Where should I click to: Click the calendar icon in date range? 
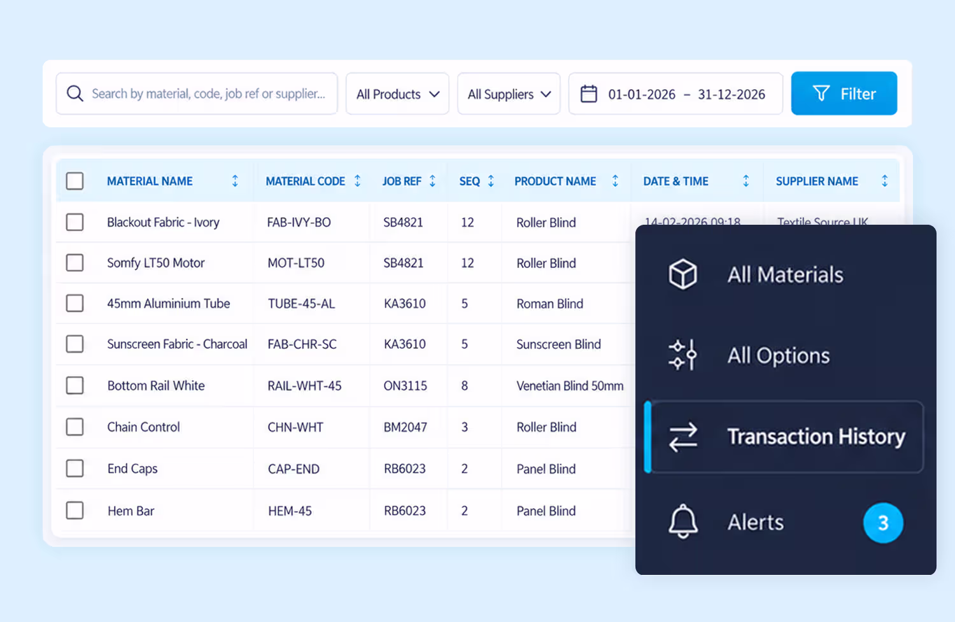(x=589, y=94)
